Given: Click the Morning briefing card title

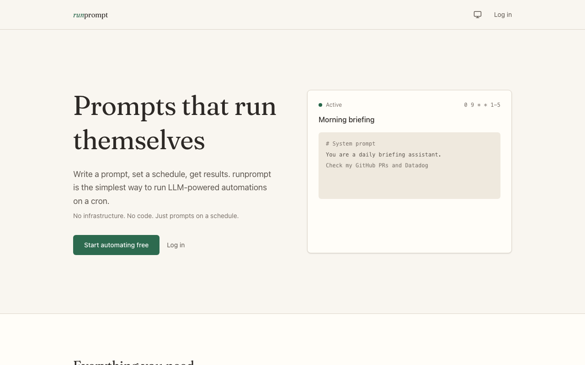Looking at the screenshot, I should tap(346, 120).
